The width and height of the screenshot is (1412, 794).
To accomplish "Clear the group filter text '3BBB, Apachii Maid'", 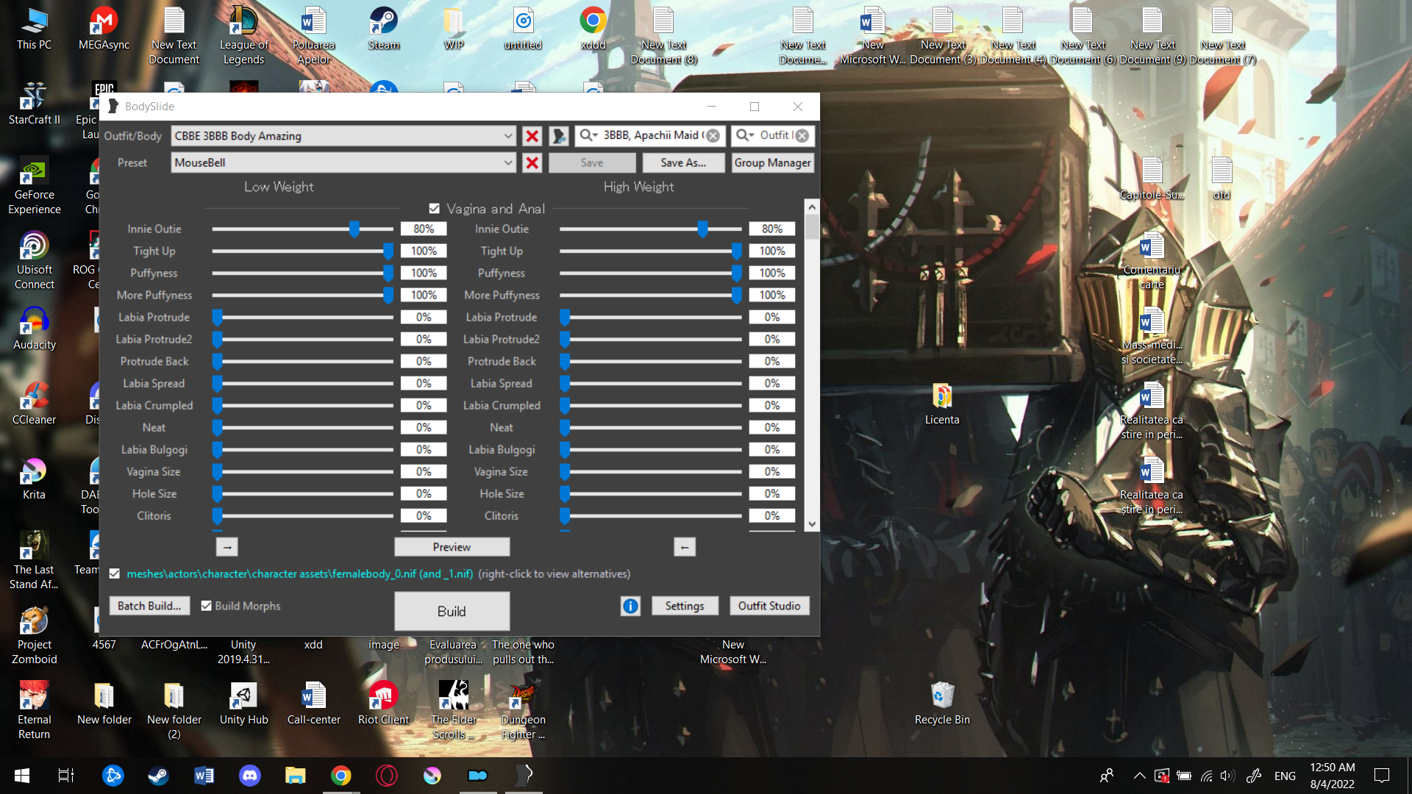I will (x=713, y=136).
